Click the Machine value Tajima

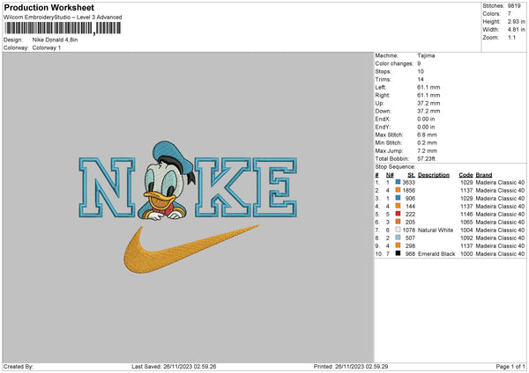coord(426,55)
